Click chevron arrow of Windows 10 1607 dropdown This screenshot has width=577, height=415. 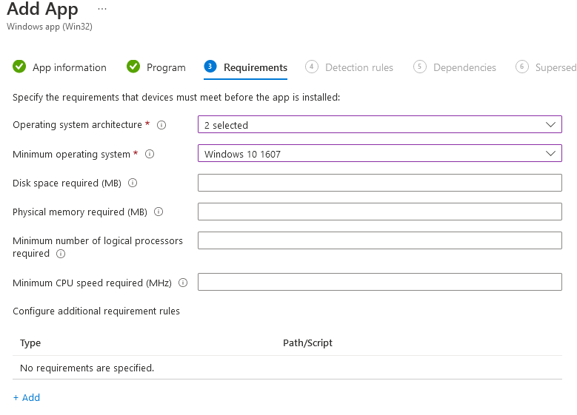click(x=550, y=154)
